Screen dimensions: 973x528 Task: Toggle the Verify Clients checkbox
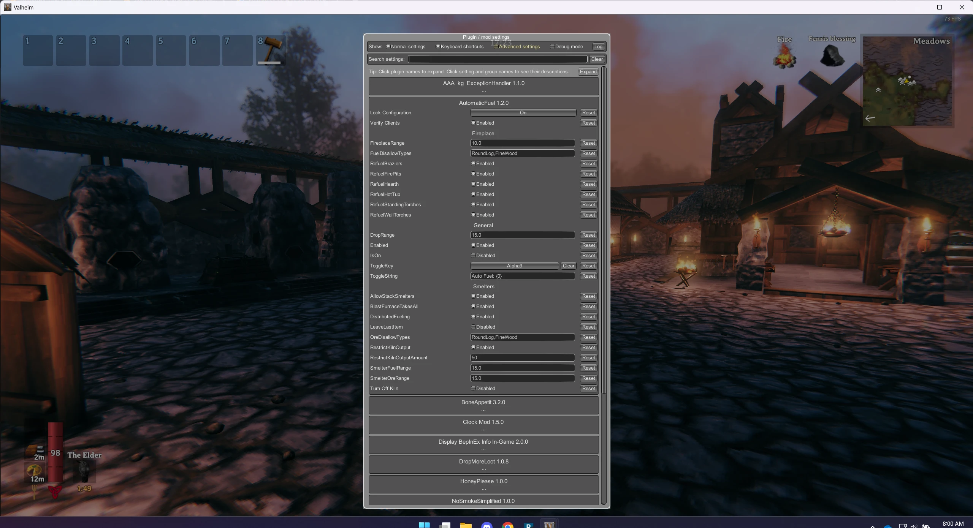(x=473, y=123)
